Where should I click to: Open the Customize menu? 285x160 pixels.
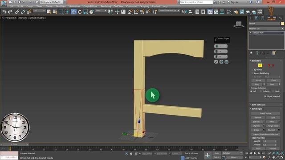(x=131, y=6)
